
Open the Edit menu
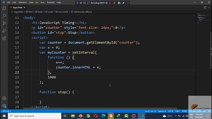point(14,2)
